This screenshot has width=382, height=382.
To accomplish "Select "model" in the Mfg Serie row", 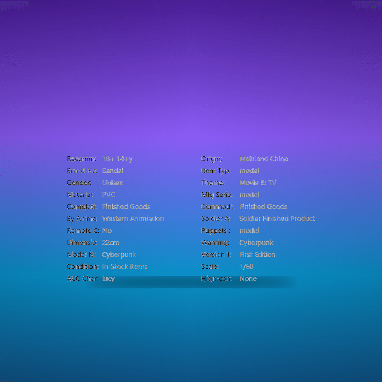I will [249, 195].
